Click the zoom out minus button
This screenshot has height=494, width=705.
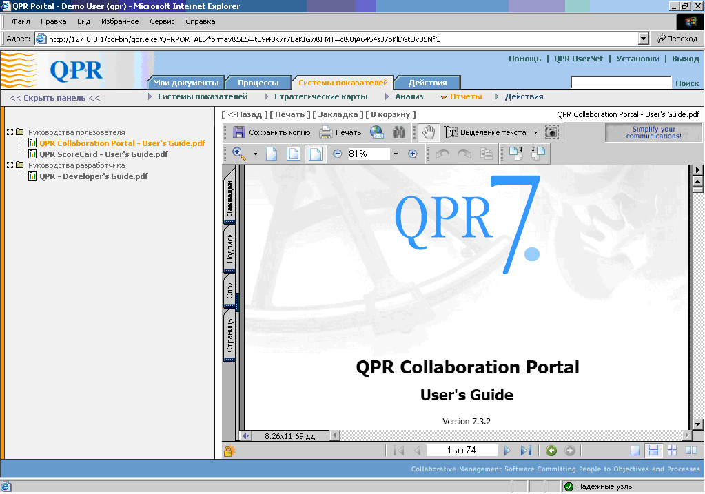pos(337,154)
